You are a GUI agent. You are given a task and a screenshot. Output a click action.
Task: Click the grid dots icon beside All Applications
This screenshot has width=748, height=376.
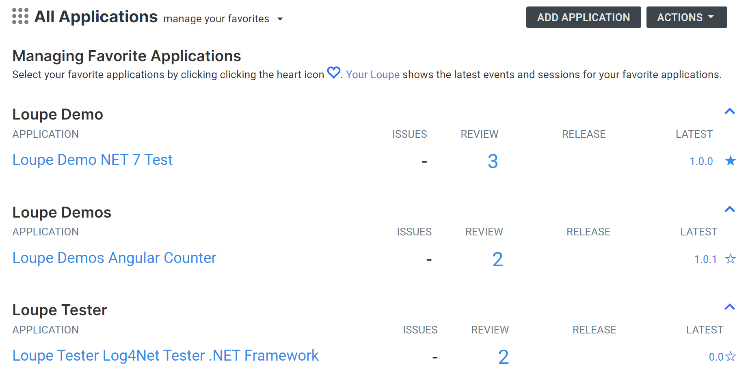pyautogui.click(x=20, y=16)
